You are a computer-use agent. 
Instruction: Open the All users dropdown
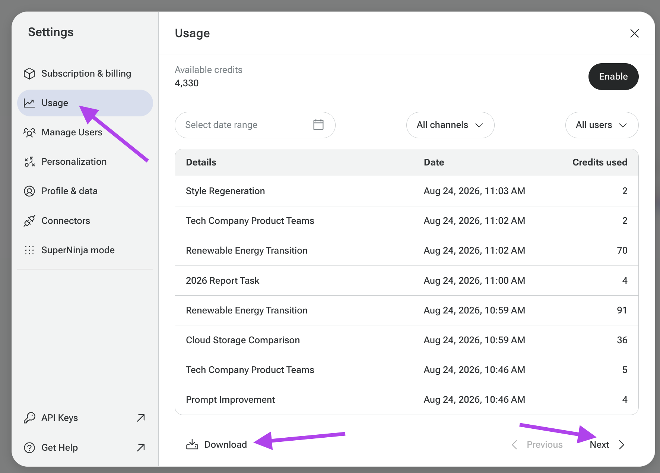[602, 125]
